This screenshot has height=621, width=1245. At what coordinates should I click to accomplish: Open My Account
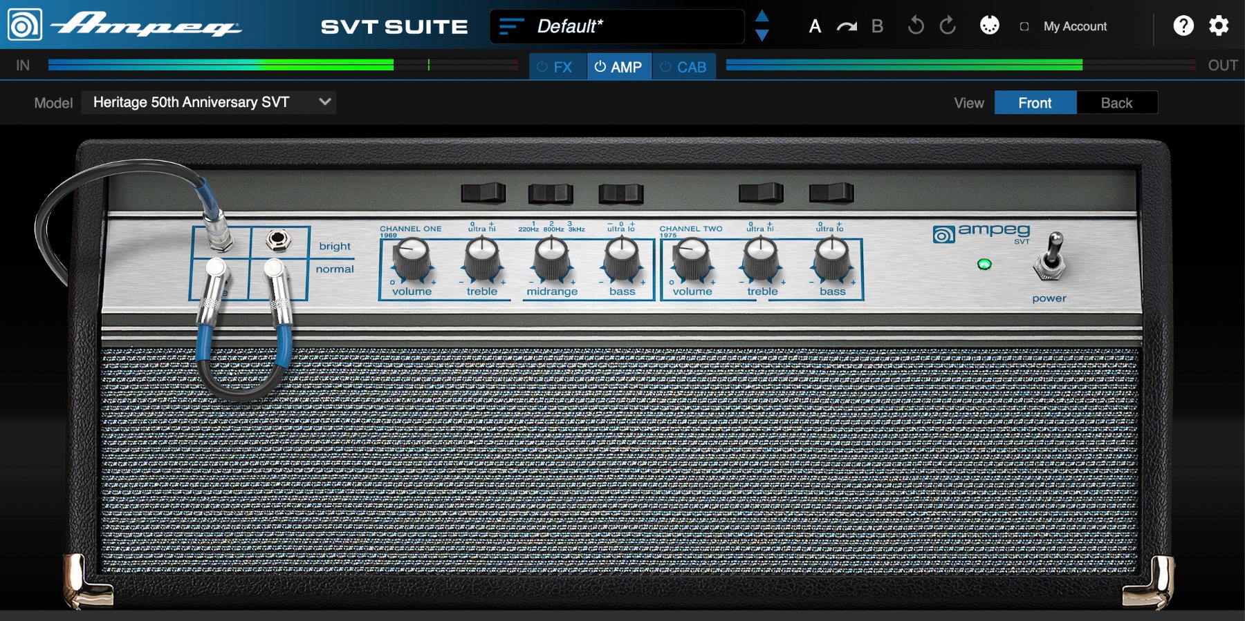point(1075,26)
